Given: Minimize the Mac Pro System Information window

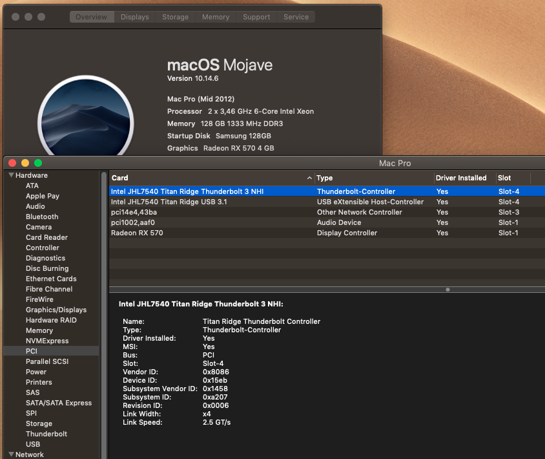Looking at the screenshot, I should point(25,163).
